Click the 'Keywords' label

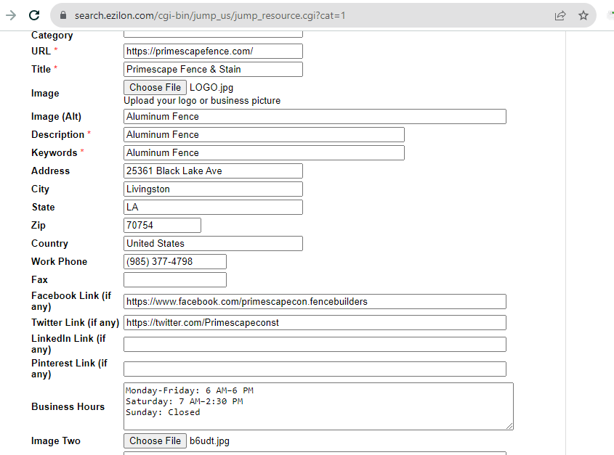tap(54, 152)
